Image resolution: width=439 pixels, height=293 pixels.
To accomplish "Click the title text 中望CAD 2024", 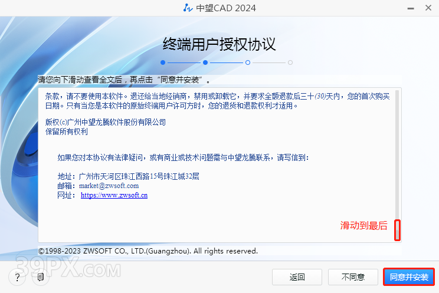I will pyautogui.click(x=225, y=8).
